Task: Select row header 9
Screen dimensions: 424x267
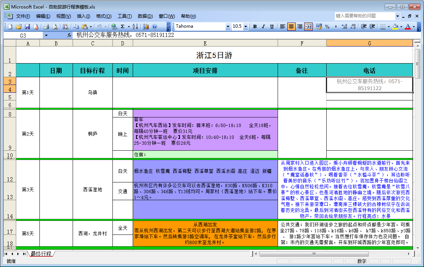Action: pyautogui.click(x=10, y=134)
